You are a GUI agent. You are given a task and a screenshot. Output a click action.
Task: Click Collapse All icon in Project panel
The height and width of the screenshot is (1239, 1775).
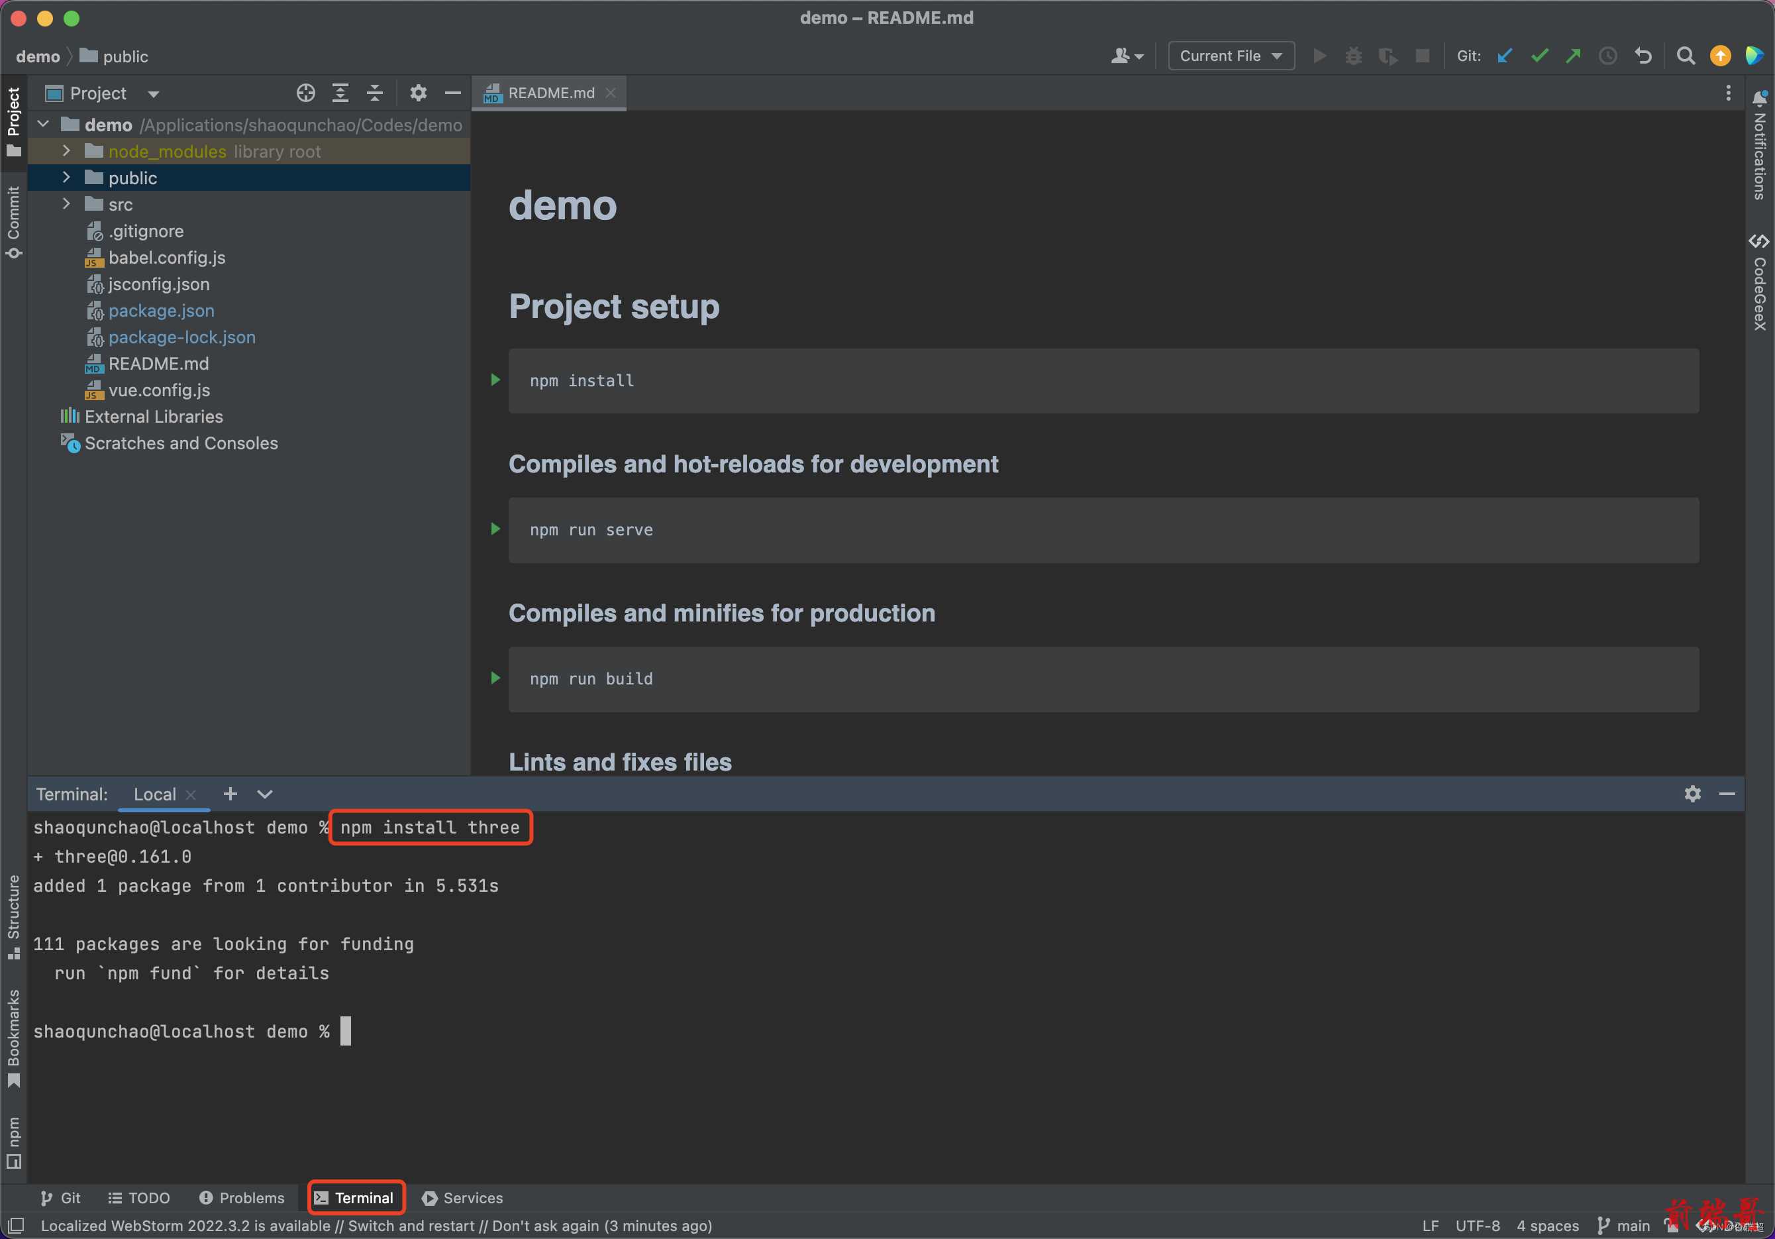(375, 93)
